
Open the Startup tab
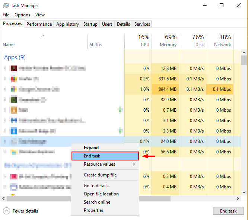coord(90,24)
